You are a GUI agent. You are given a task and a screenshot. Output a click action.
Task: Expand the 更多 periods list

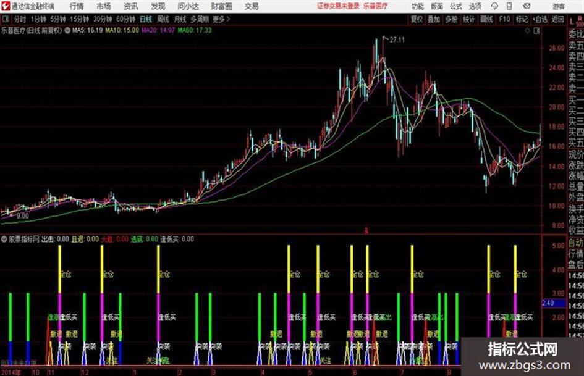pyautogui.click(x=221, y=19)
